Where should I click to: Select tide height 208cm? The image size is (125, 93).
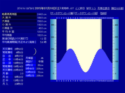pyautogui.click(x=40, y=69)
